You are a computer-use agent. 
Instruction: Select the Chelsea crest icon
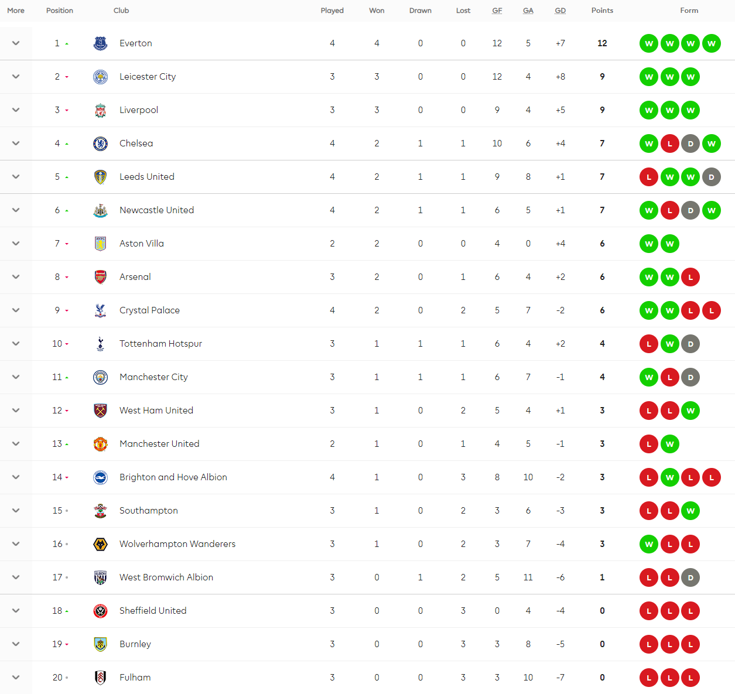101,143
